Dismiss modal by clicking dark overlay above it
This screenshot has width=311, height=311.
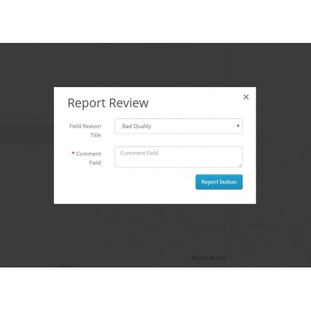[x=155, y=65]
